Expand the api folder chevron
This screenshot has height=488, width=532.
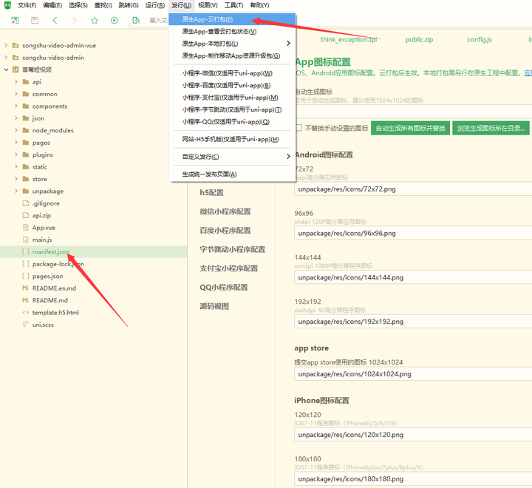(16, 81)
